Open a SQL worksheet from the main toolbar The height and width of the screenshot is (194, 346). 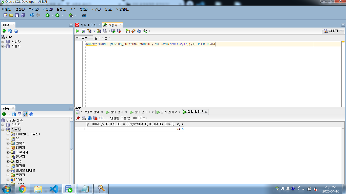pos(71,15)
